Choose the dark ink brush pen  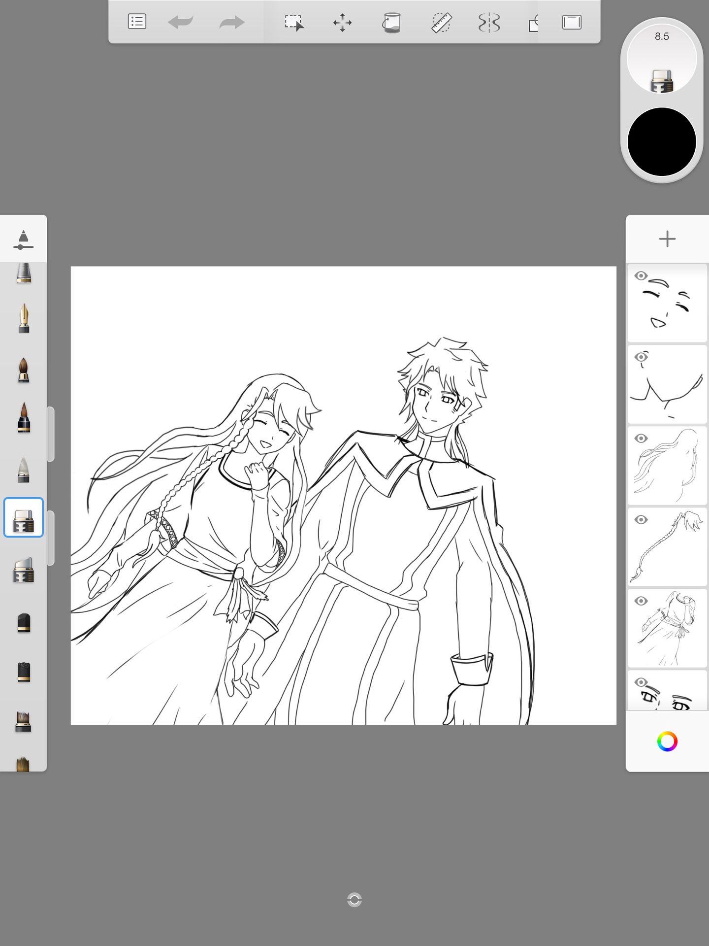click(23, 418)
